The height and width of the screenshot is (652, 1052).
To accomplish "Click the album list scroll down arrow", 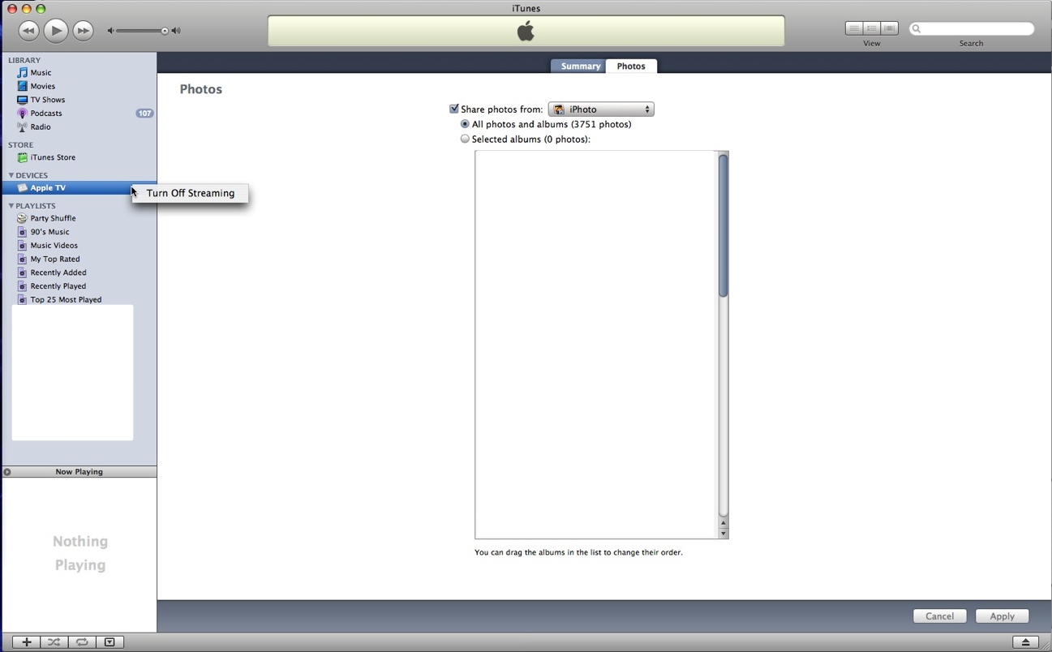I will (x=723, y=534).
